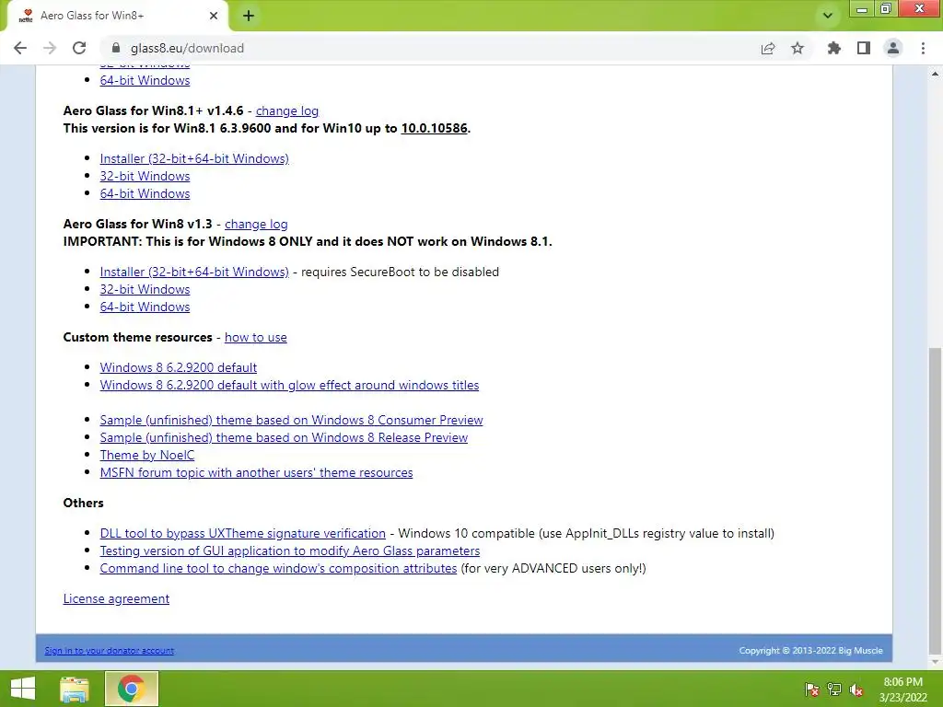Toggle the side panel icon
Image resolution: width=943 pixels, height=707 pixels.
(x=864, y=48)
